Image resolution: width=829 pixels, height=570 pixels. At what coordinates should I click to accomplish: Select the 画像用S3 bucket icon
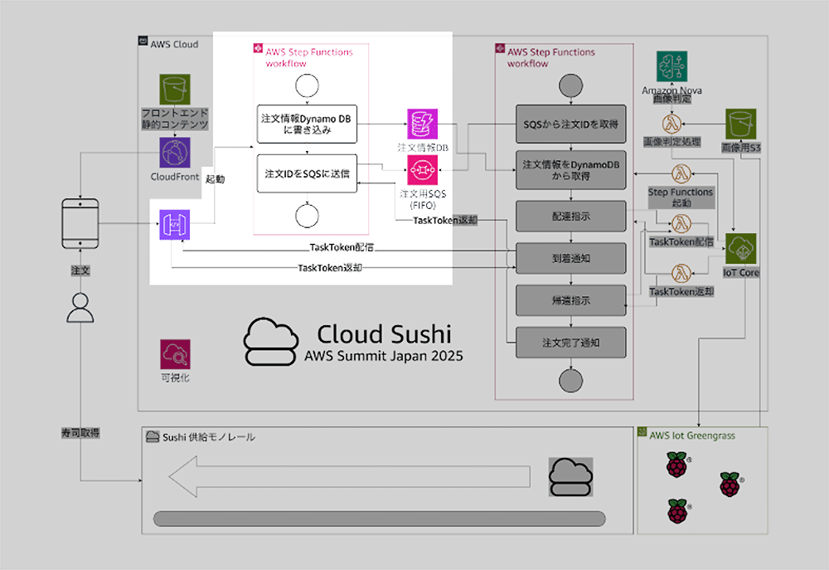(741, 124)
